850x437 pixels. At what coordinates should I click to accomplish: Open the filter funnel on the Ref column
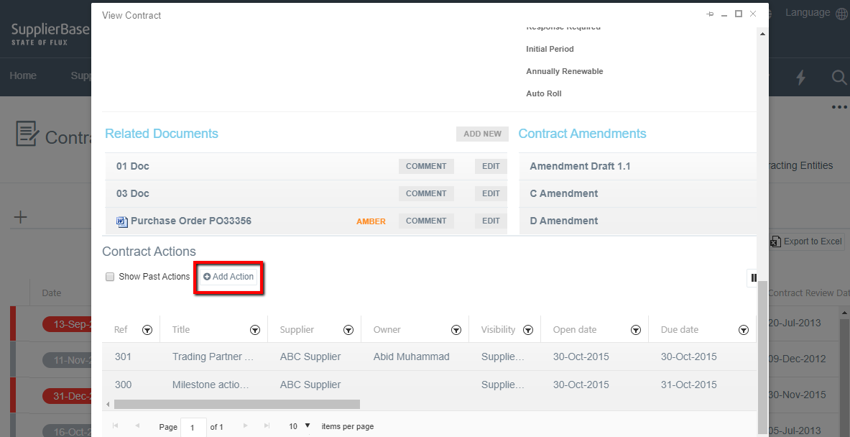tap(147, 329)
